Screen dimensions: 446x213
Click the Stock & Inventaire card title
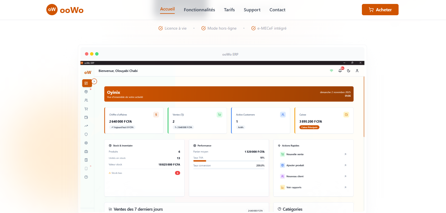tap(123, 146)
